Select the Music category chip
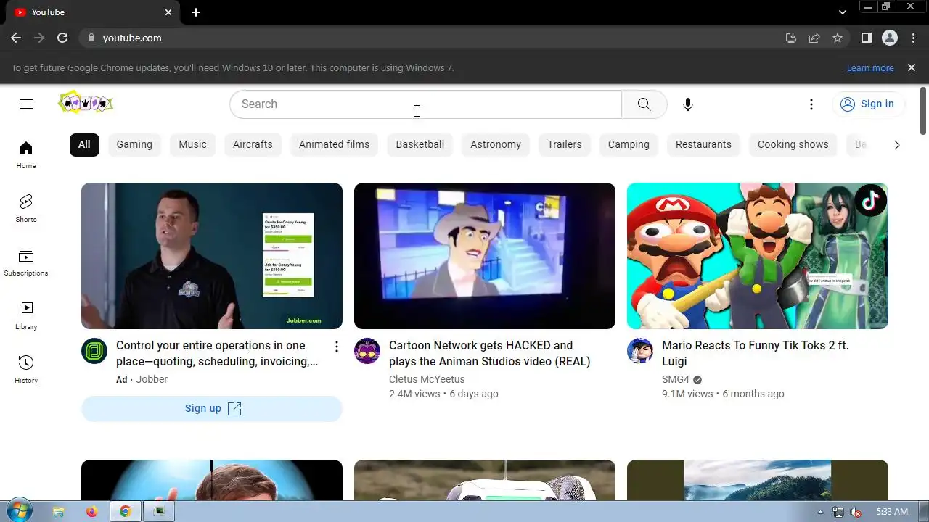 tap(192, 144)
